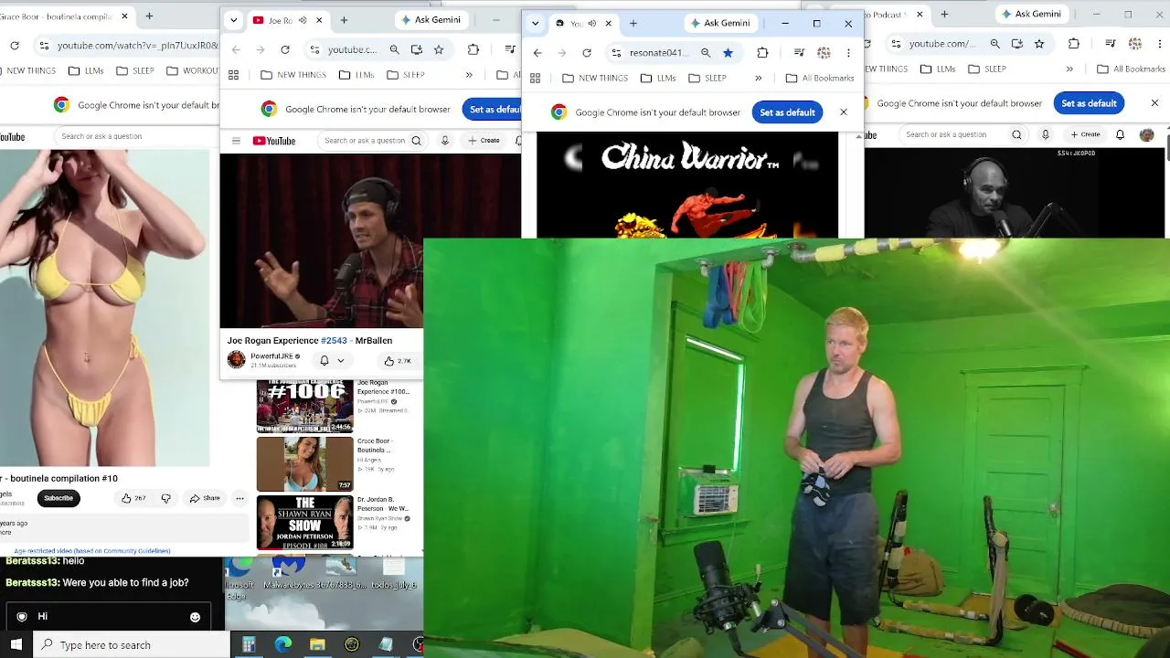1170x658 pixels.
Task: Like the Joe Rogan video (2.7K)
Action: point(398,361)
